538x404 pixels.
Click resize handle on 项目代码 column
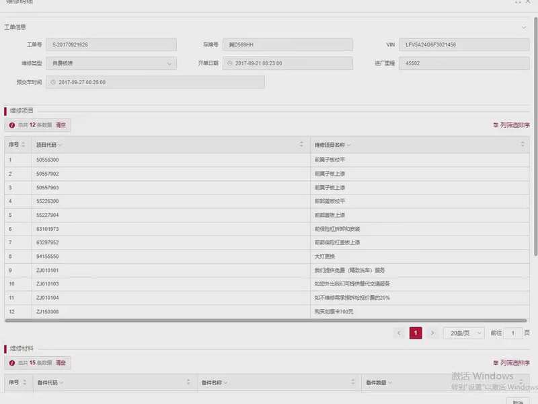click(301, 145)
